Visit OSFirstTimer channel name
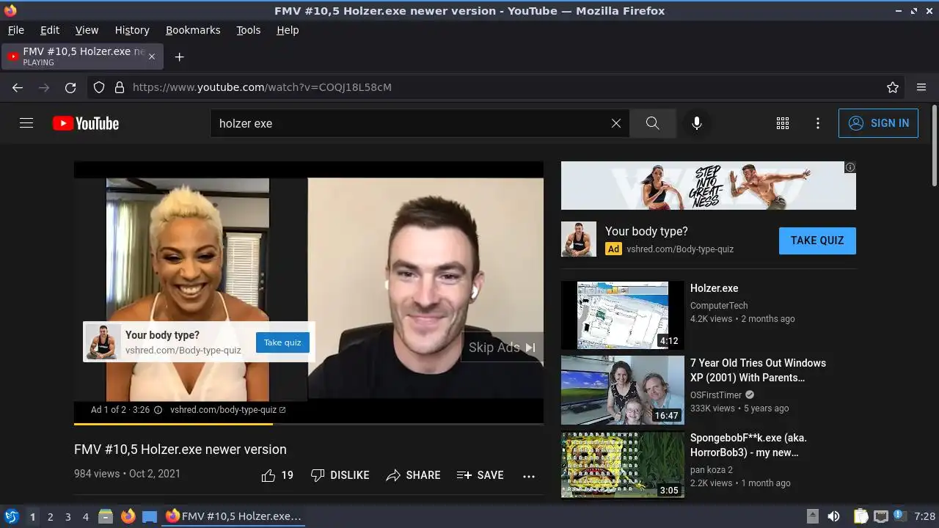 717,395
